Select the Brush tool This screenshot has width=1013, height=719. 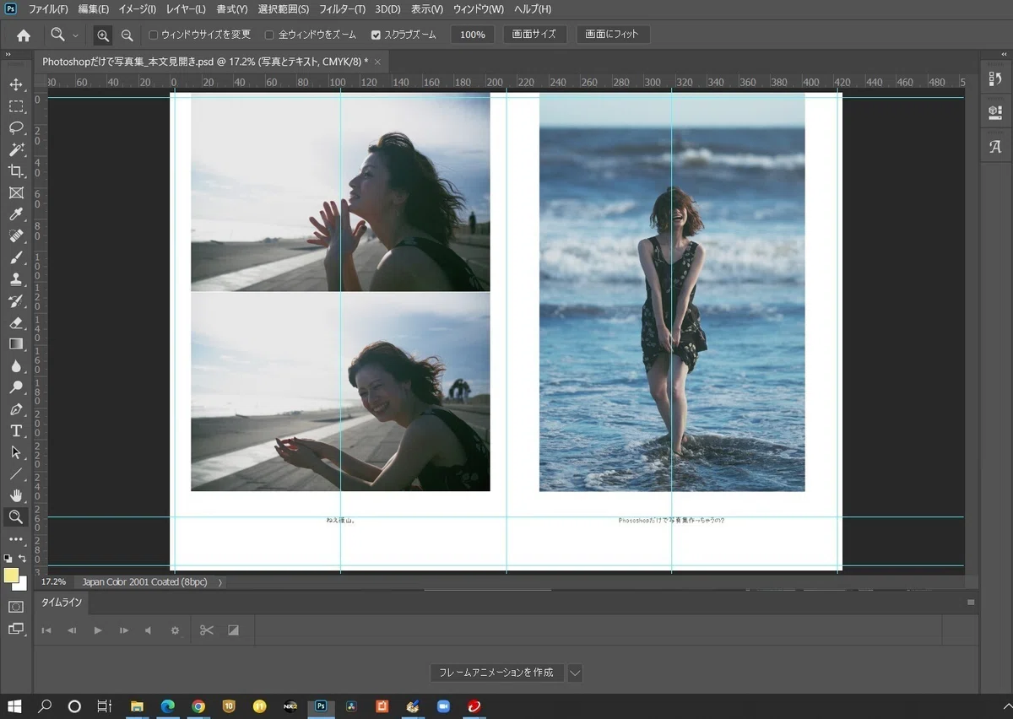16,258
